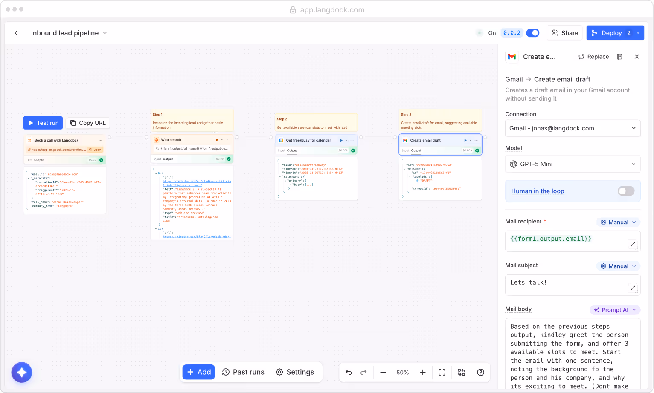Turn off the workflow On switch
This screenshot has width=654, height=393.
point(532,32)
